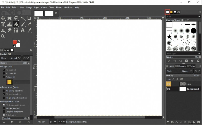Switch to the Paths tab
This screenshot has height=125, width=202.
[x=191, y=66]
